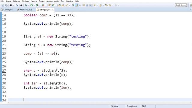Open the Refactor menu

point(16,1)
